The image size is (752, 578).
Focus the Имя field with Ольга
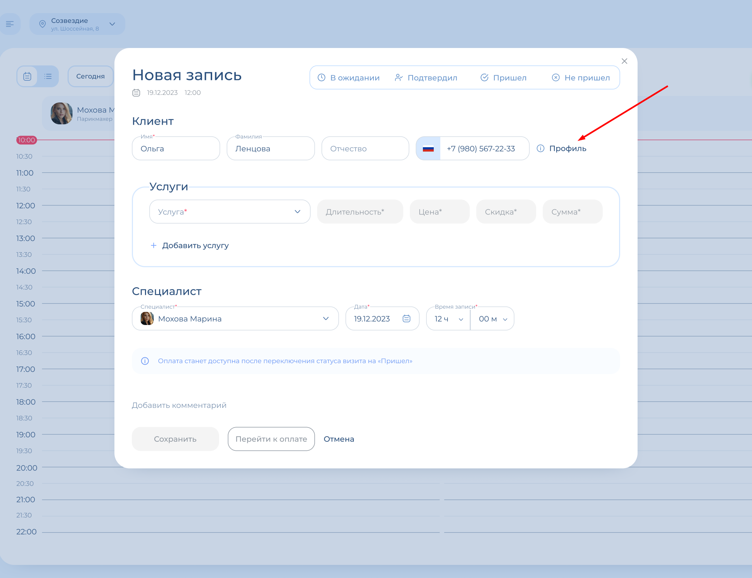[176, 148]
